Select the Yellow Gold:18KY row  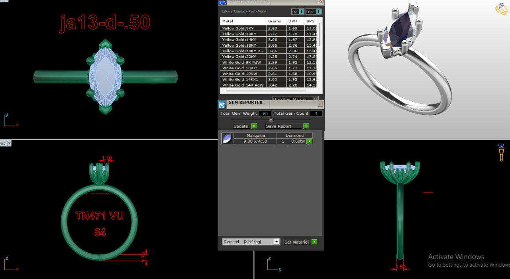tap(269, 45)
